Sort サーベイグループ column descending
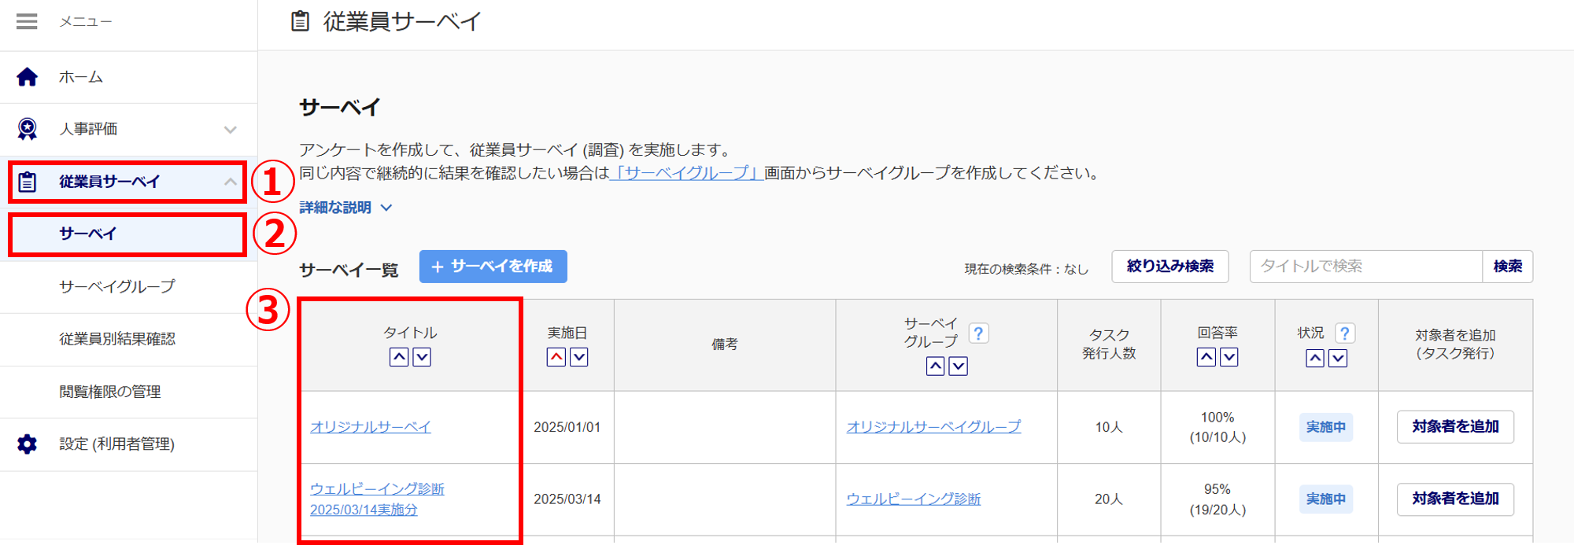 [958, 366]
